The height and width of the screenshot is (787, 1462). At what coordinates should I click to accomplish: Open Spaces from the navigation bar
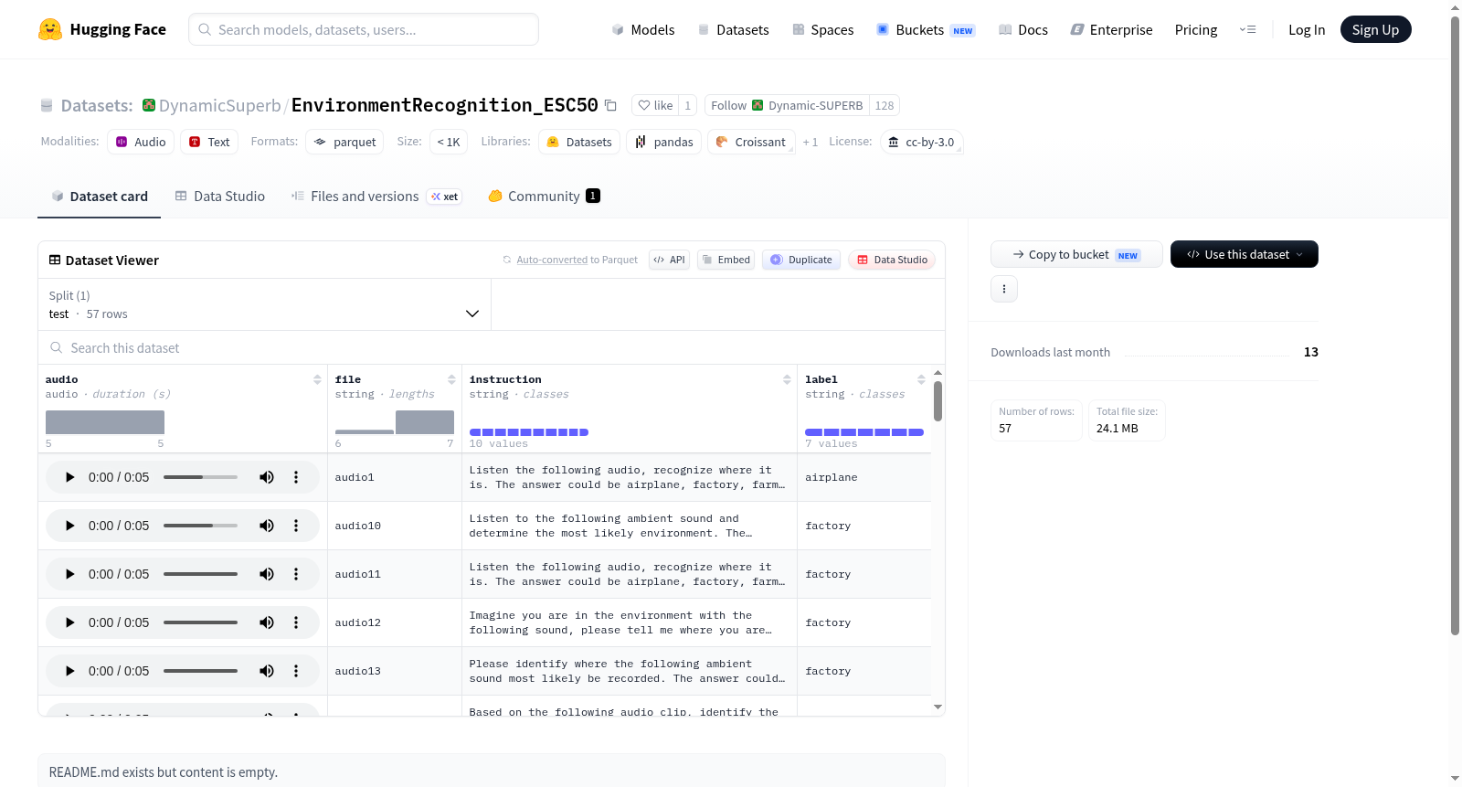click(x=823, y=29)
